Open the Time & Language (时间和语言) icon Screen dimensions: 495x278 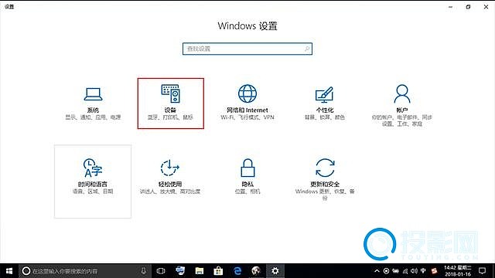(x=93, y=168)
